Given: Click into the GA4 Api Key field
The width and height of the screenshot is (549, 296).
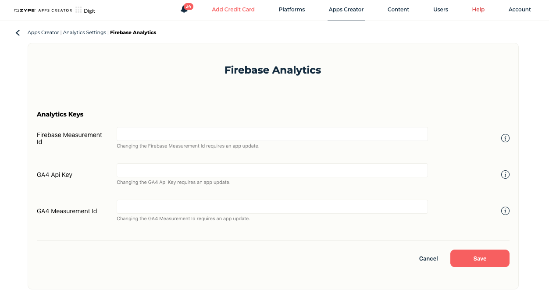Looking at the screenshot, I should 272,170.
